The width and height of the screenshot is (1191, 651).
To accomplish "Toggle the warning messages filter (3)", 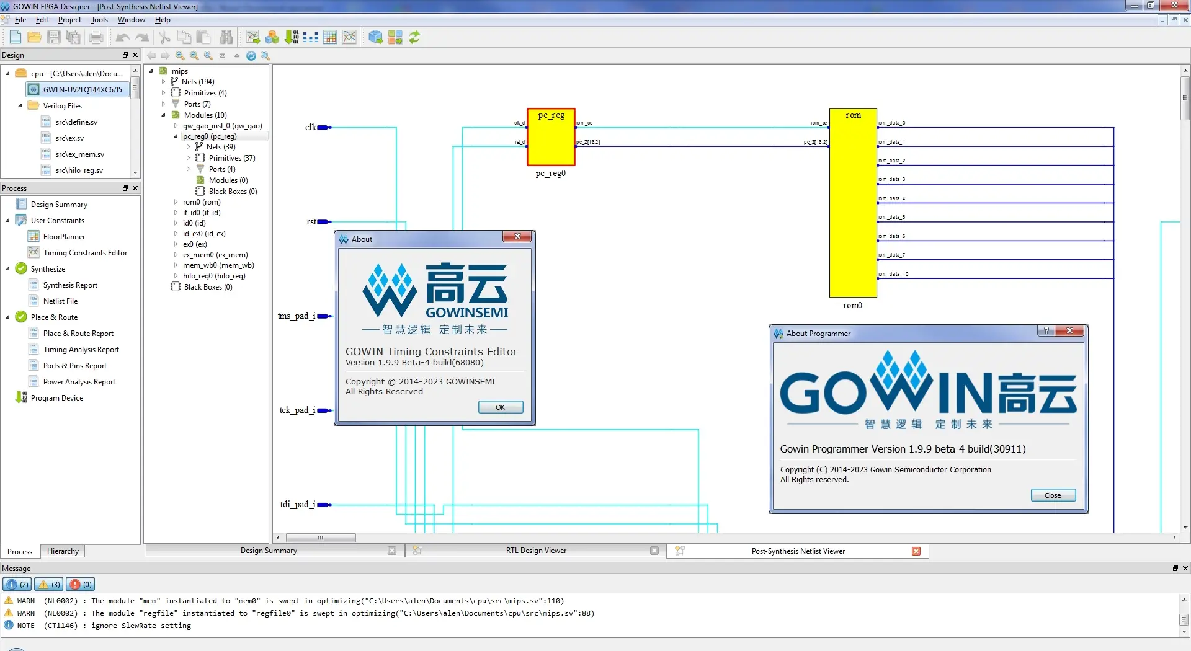I will point(49,584).
